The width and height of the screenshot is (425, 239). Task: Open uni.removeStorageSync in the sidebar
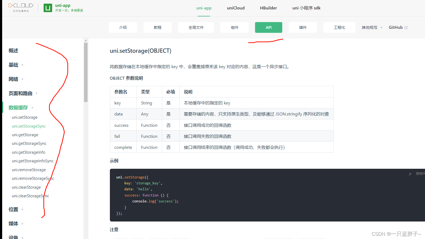coord(33,178)
